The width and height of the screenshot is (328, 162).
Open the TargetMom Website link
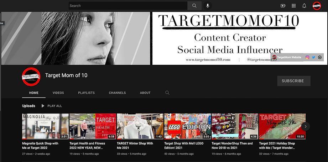coord(287,57)
